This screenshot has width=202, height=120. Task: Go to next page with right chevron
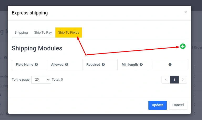tap(183, 79)
